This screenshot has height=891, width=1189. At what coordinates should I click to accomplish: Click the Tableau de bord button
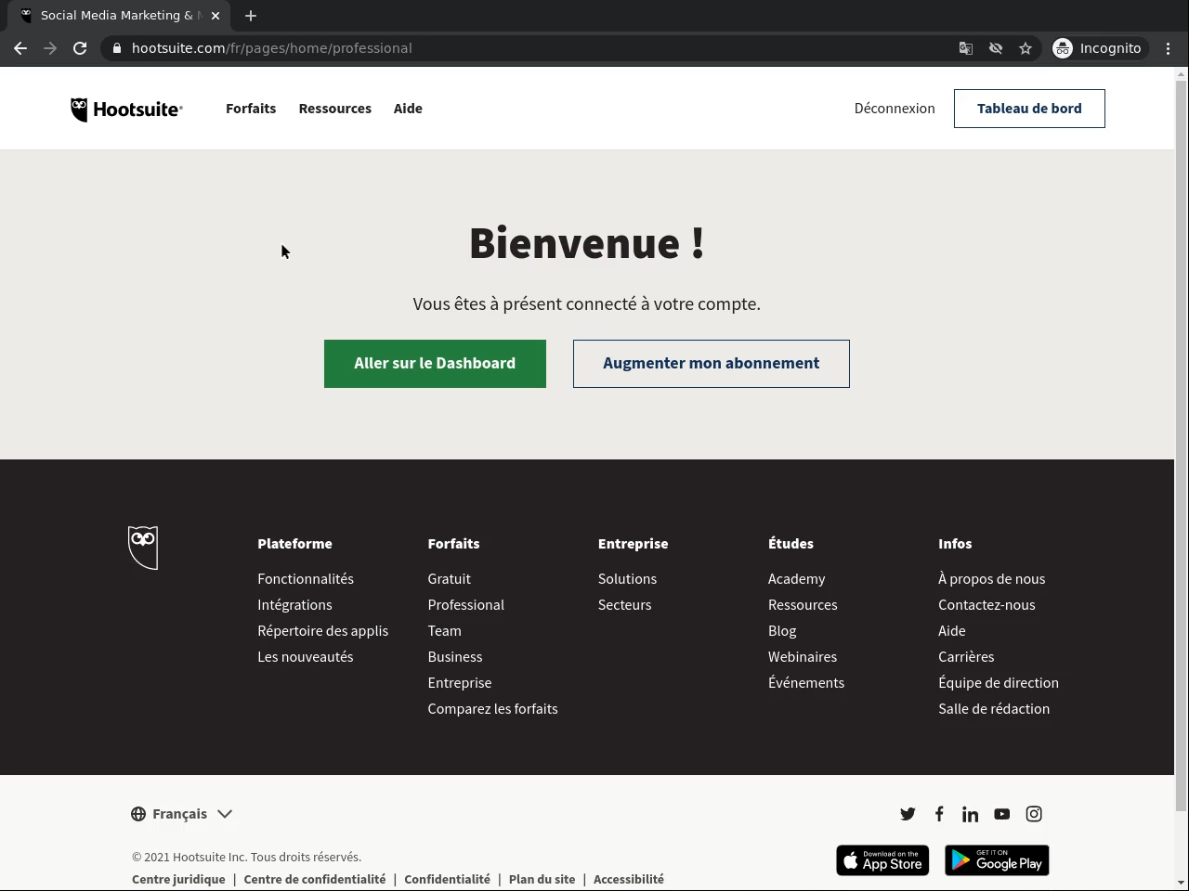pos(1029,109)
